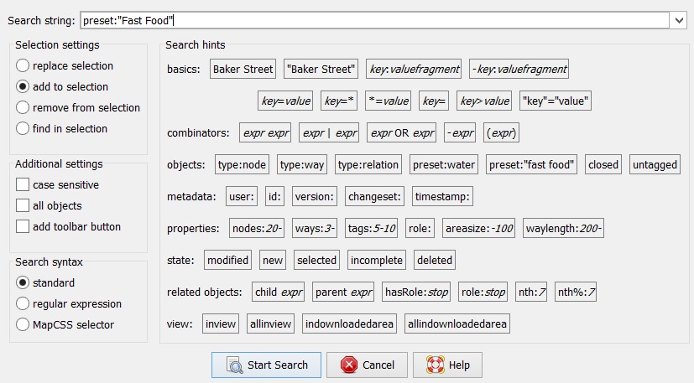Viewport: 694px width, 383px height.
Task: Open the search string history dropdown
Action: click(679, 20)
